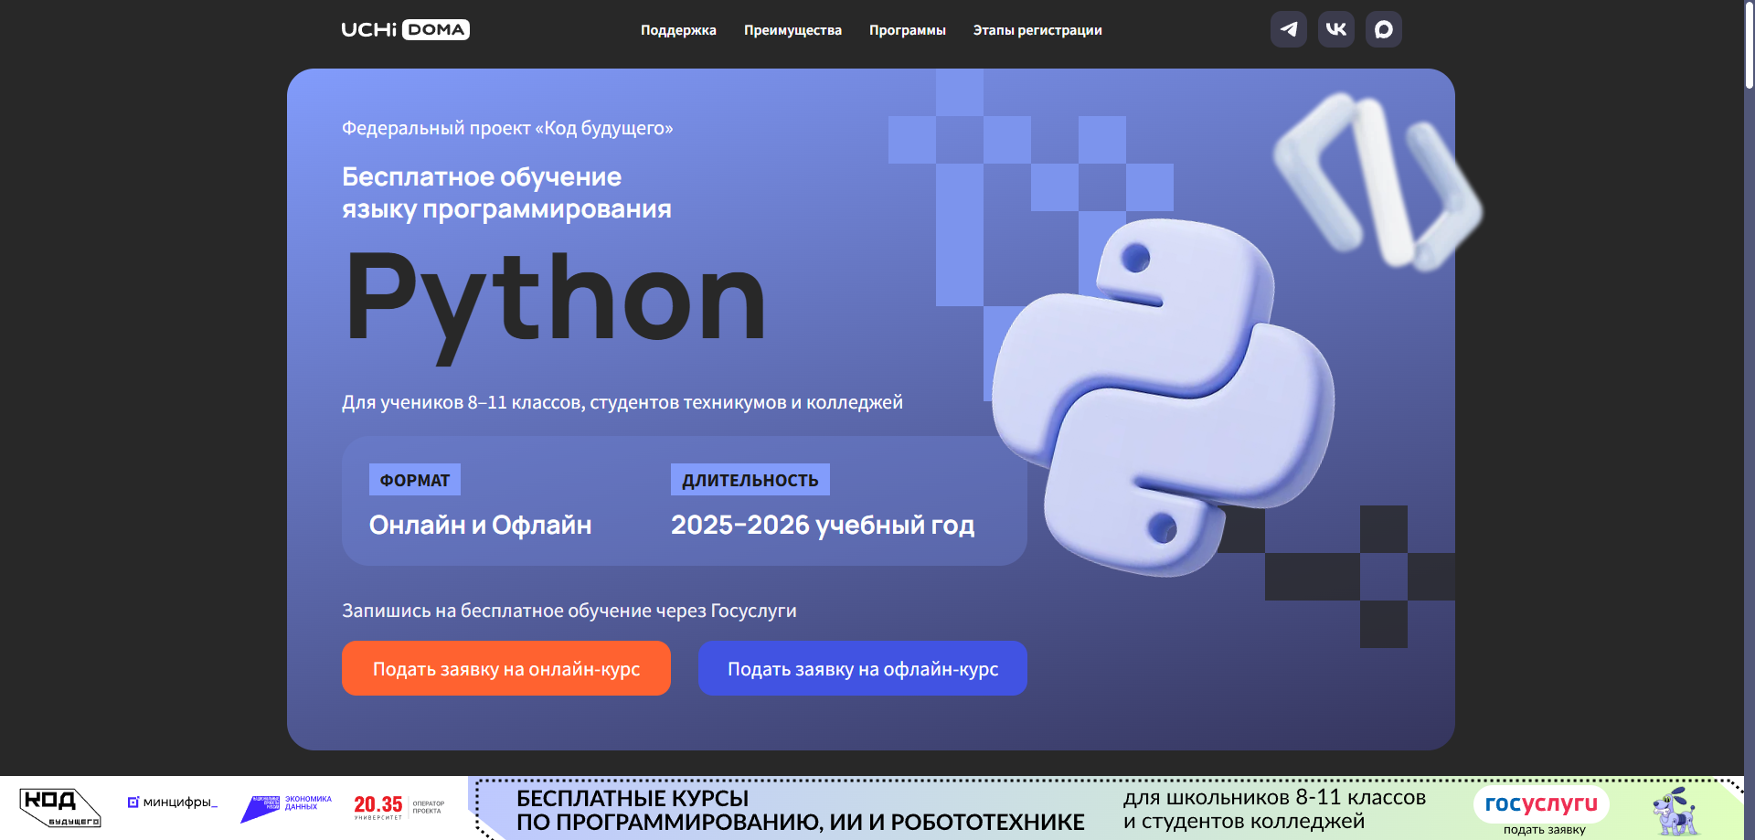Click the Код будущего logo in footer
This screenshot has height=840, width=1755.
coord(60,808)
